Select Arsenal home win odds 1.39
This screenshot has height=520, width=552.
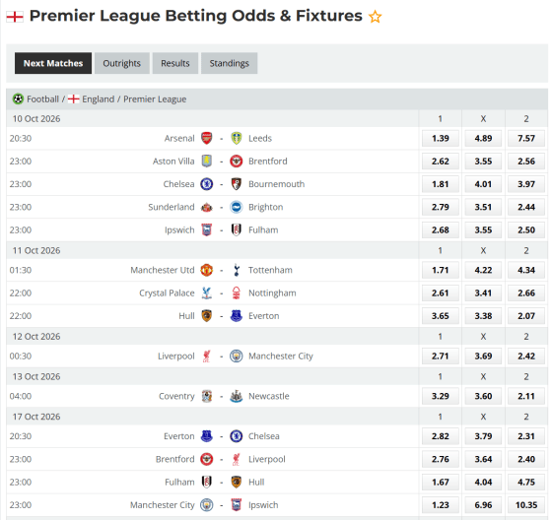pyautogui.click(x=441, y=138)
